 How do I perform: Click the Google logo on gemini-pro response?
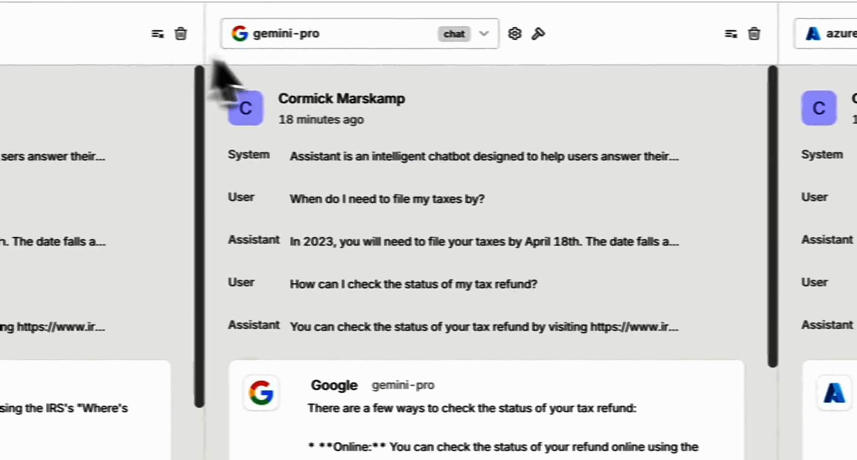click(261, 393)
